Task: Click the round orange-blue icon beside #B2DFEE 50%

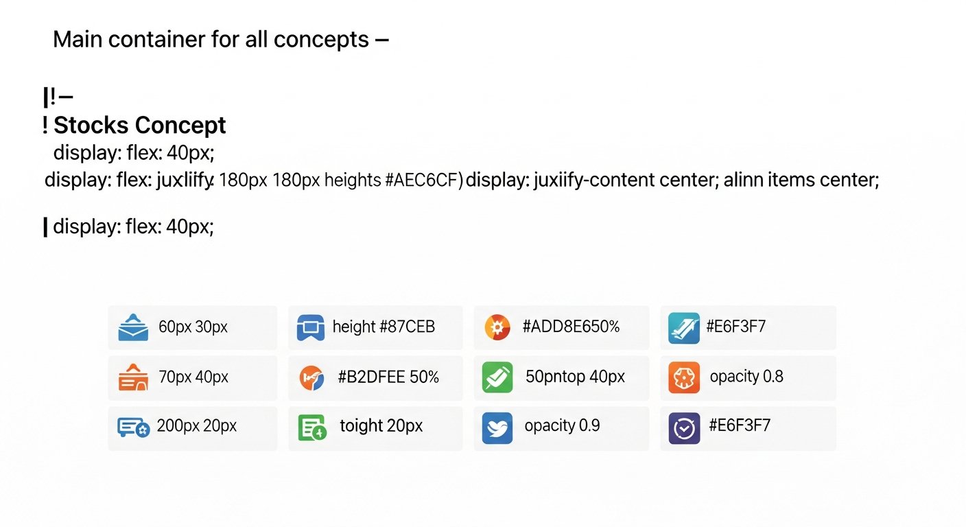Action: click(311, 377)
